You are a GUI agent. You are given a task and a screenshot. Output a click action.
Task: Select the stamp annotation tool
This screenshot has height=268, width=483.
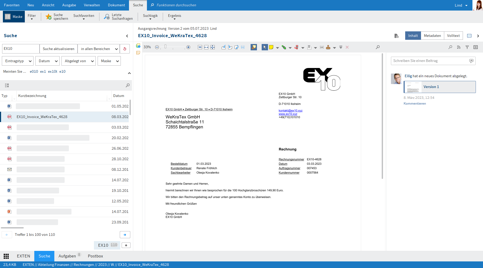click(328, 47)
